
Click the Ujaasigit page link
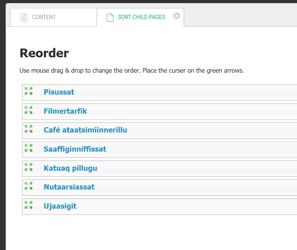[x=60, y=206]
